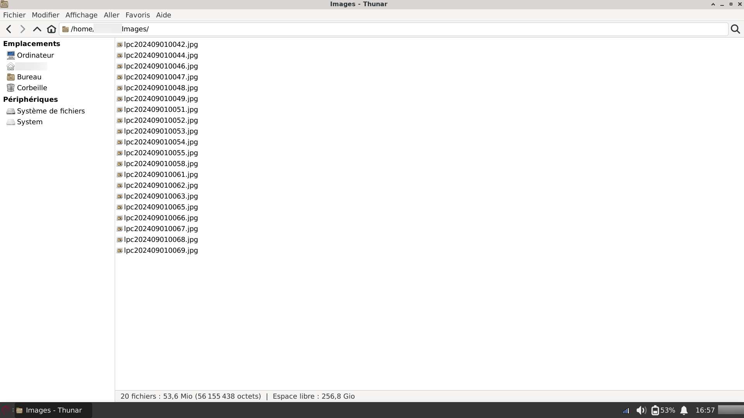
Task: Open the search magnifier icon
Action: 735,29
